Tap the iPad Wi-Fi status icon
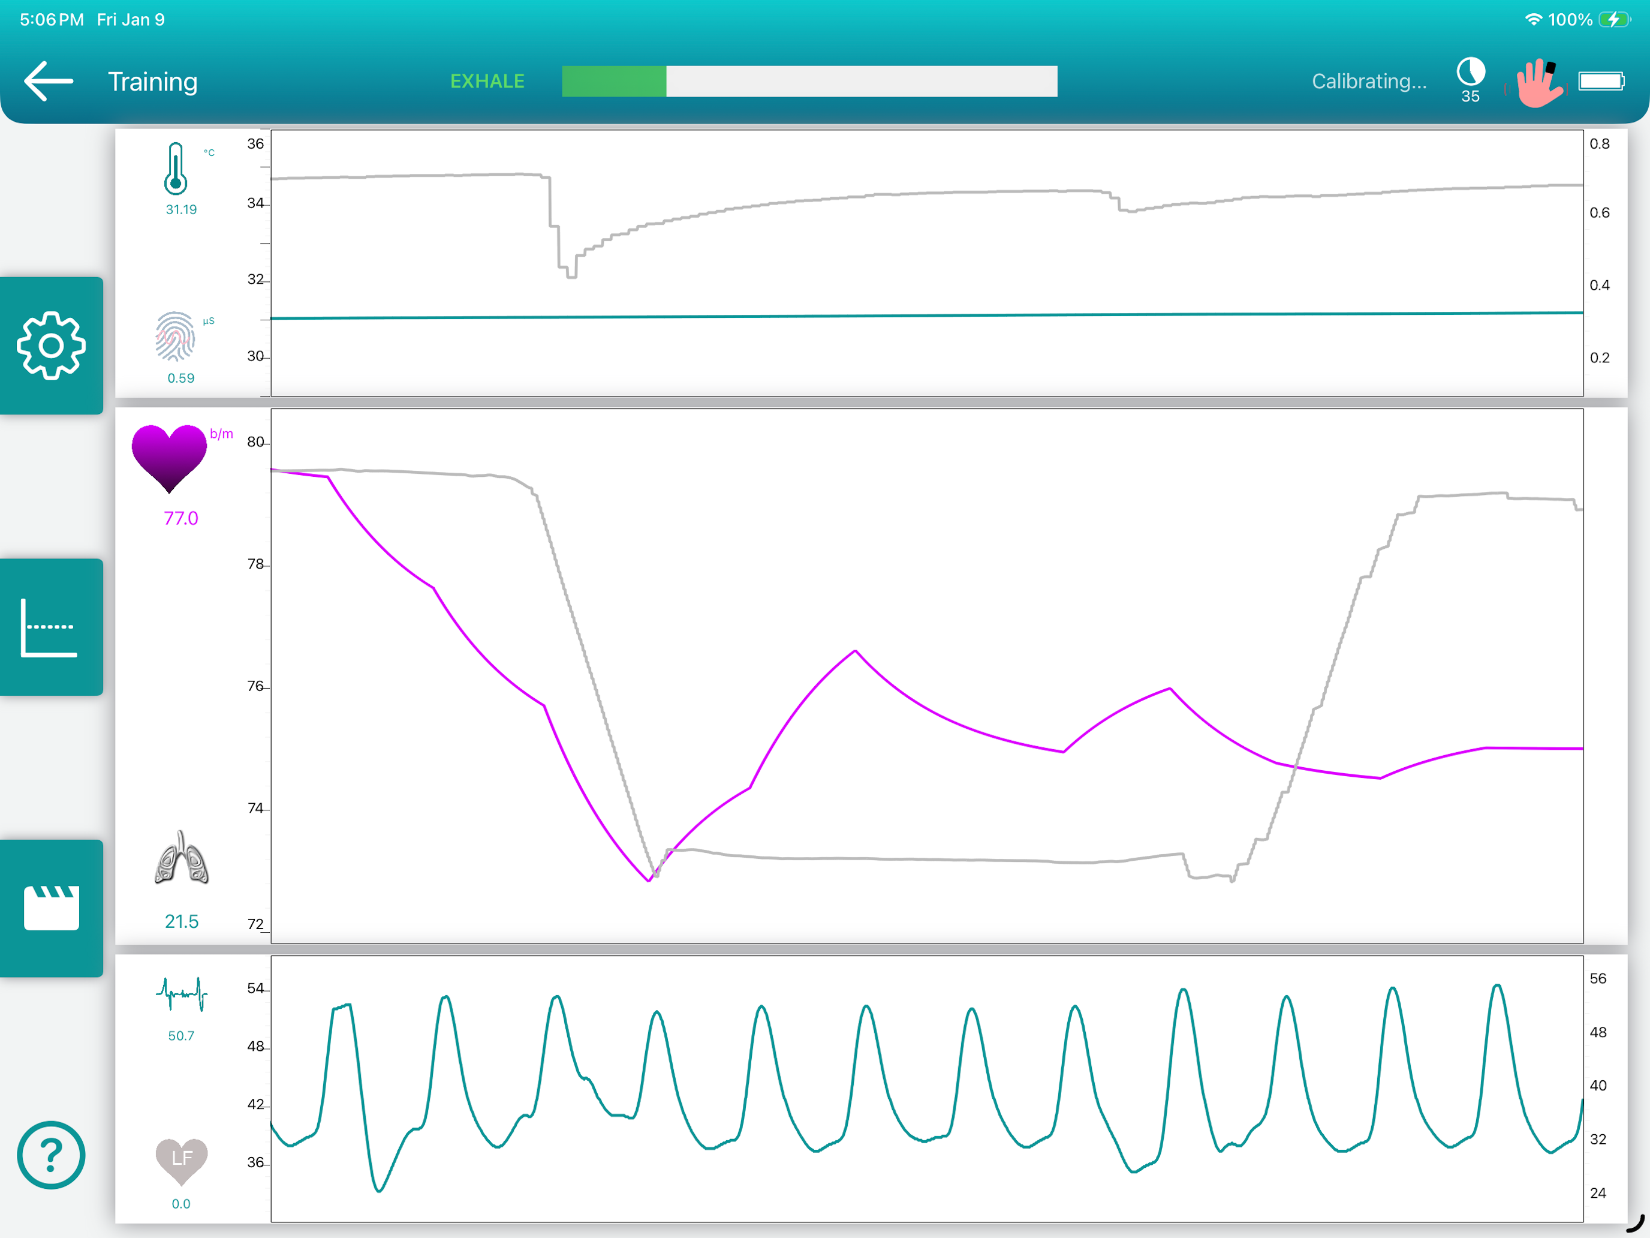Viewport: 1650px width, 1238px height. click(x=1533, y=19)
